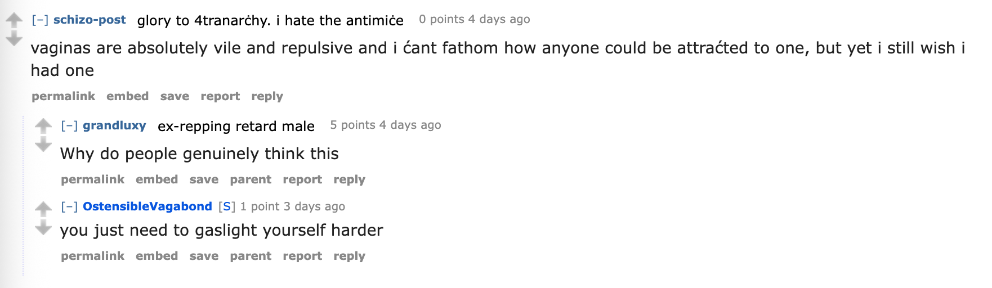Reply to the schizo-post comment

(267, 96)
